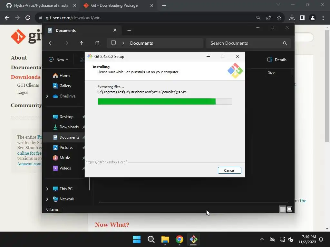Add a new File Explorer tab

pyautogui.click(x=129, y=31)
